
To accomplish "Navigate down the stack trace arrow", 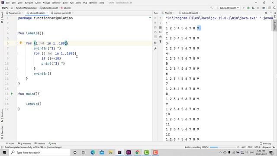I will pos(161,23).
